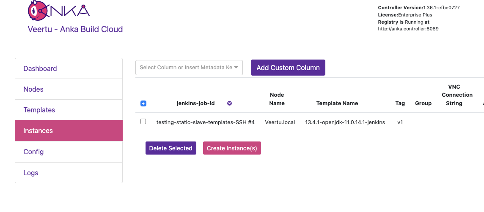Click the jenkins-job-id column header

click(x=195, y=103)
